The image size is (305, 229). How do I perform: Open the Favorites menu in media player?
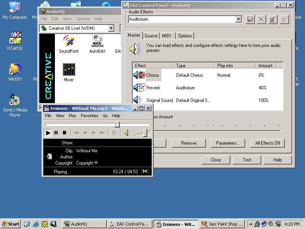click(x=89, y=116)
